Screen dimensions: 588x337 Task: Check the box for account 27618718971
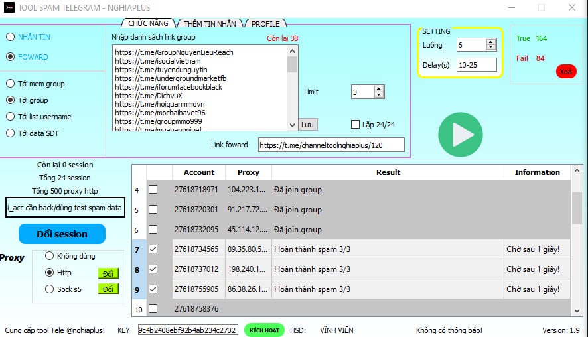tap(153, 189)
